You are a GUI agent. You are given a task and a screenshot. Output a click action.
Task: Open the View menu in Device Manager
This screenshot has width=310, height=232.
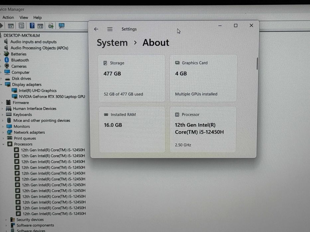pos(24,17)
